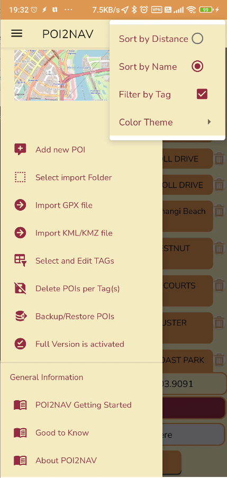Select the Sort by Name radio button

pos(197,67)
